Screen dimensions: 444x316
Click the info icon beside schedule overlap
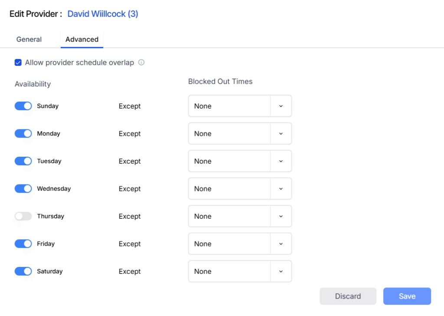click(x=141, y=63)
